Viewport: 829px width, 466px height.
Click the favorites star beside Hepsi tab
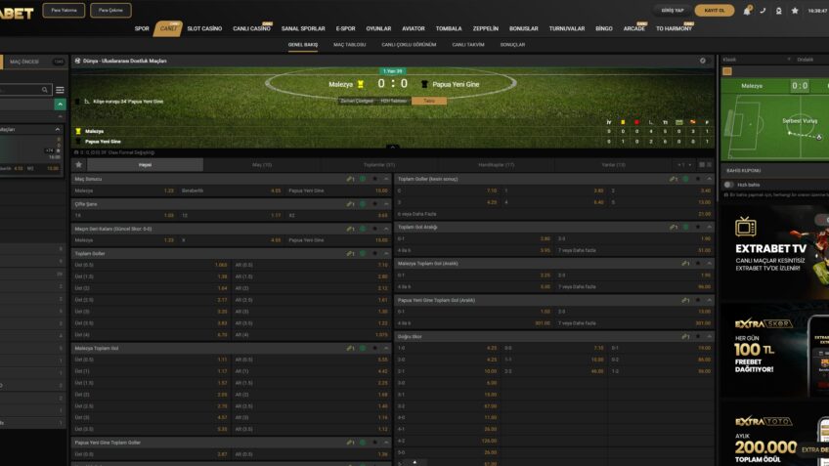click(79, 165)
